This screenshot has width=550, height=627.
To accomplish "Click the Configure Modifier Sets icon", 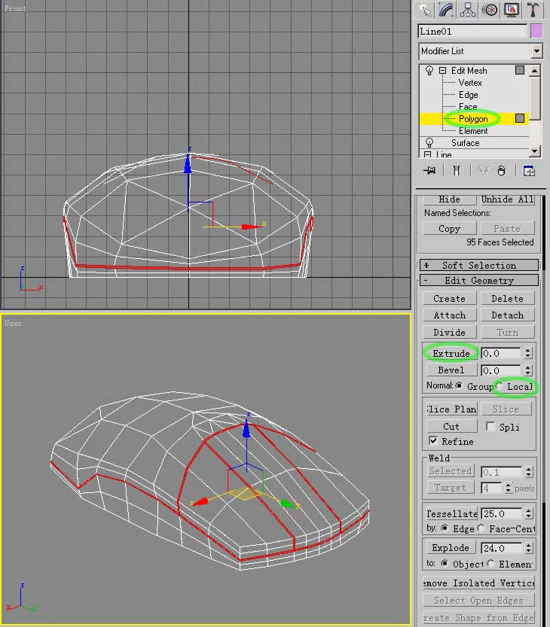I will (529, 171).
